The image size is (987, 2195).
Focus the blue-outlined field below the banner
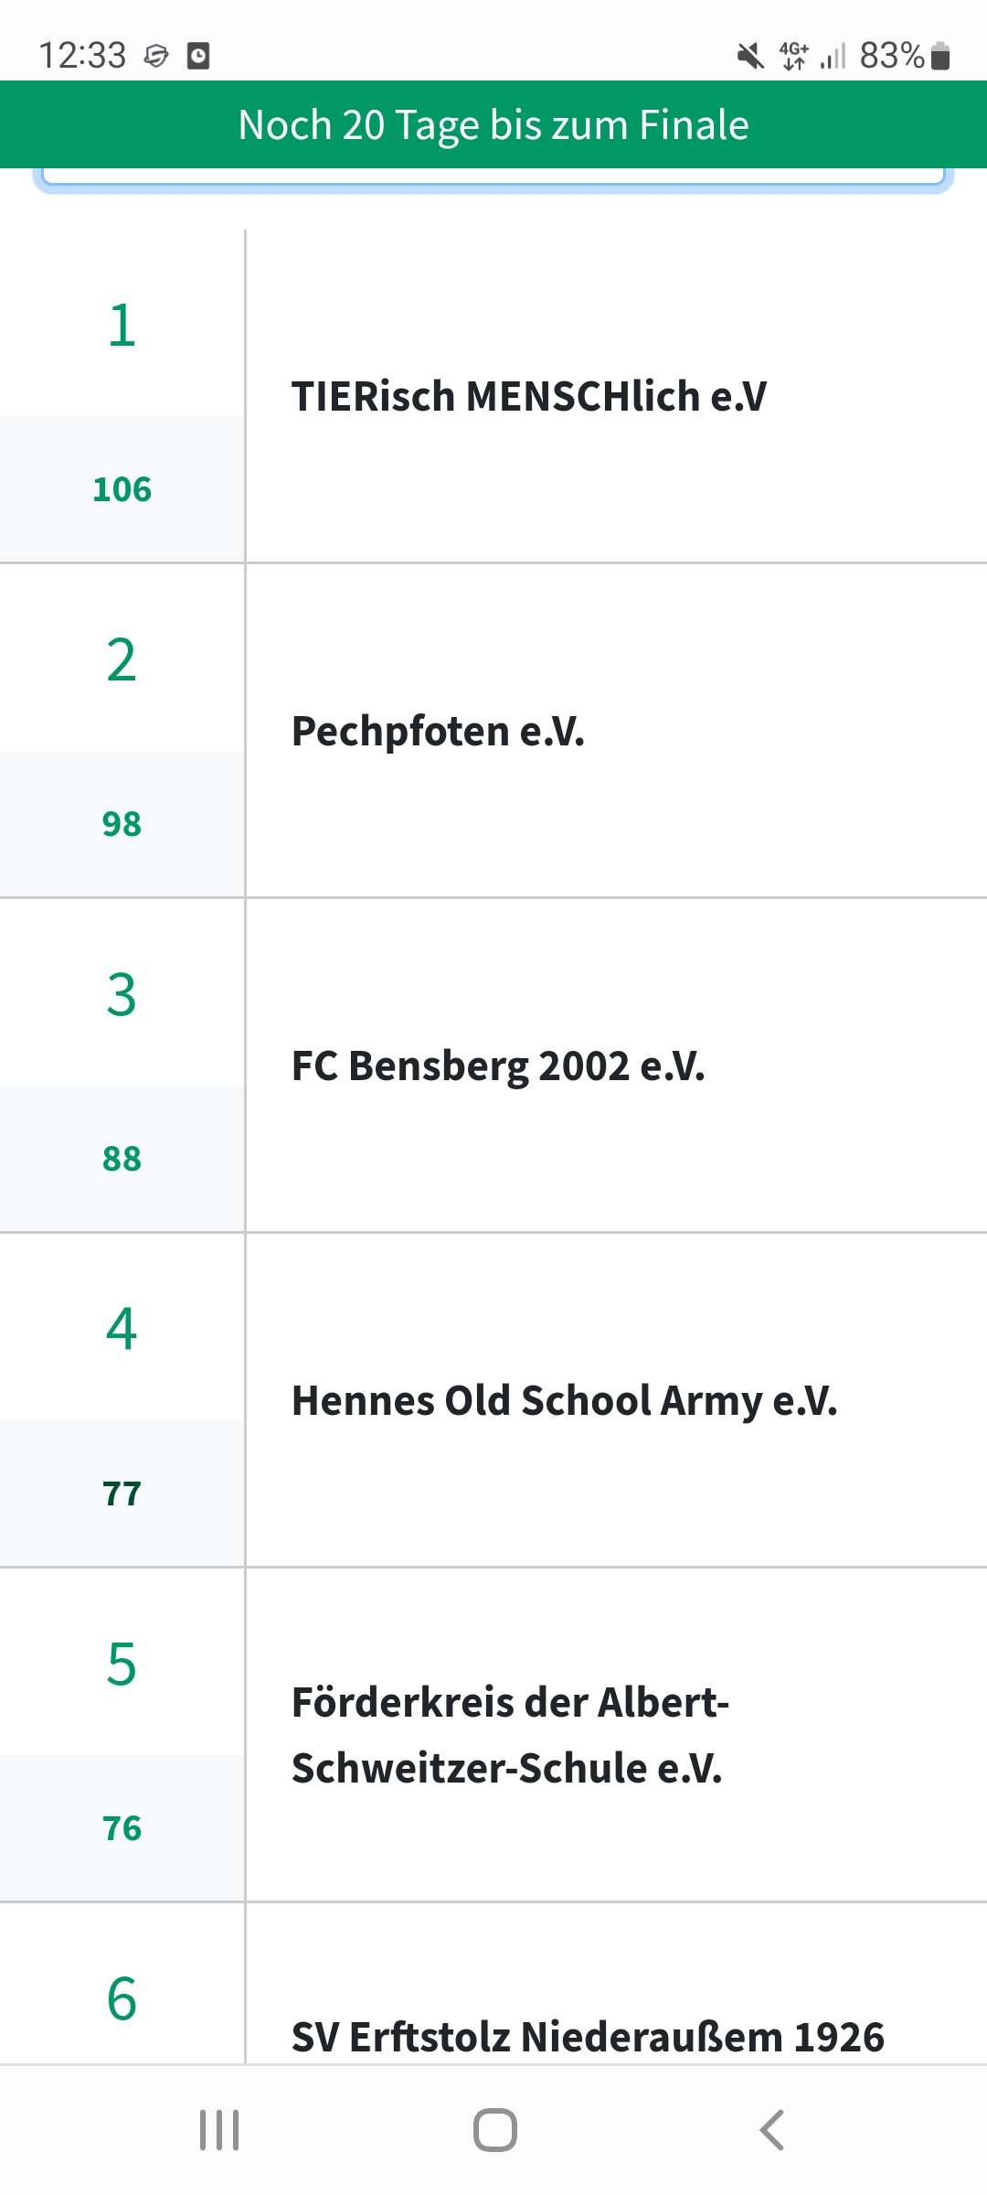(x=493, y=178)
